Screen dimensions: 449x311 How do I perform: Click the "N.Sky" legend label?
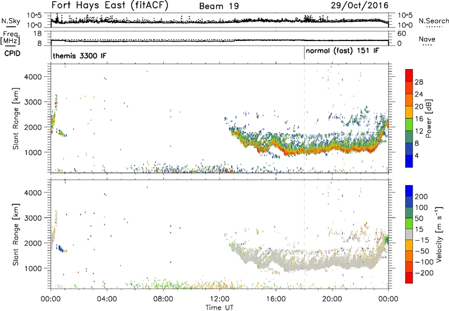click(x=11, y=21)
